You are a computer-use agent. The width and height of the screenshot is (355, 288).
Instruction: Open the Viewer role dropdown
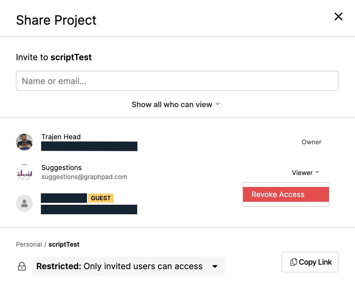coord(305,173)
